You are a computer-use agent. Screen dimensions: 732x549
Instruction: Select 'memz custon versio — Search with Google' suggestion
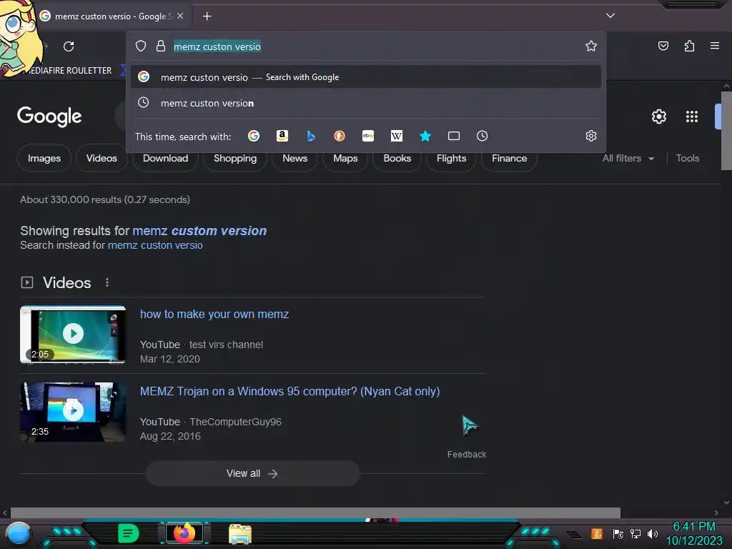(x=366, y=77)
